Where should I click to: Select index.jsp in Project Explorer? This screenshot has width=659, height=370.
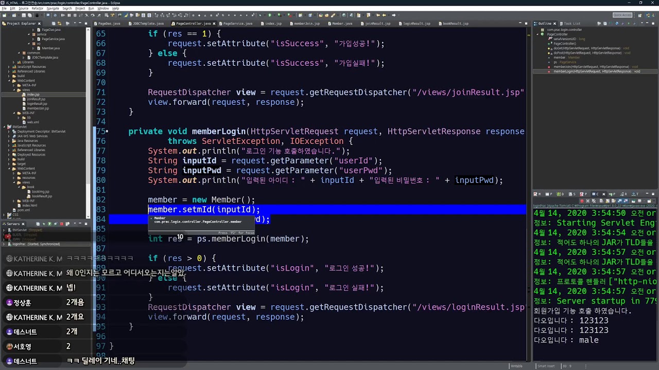(x=33, y=95)
